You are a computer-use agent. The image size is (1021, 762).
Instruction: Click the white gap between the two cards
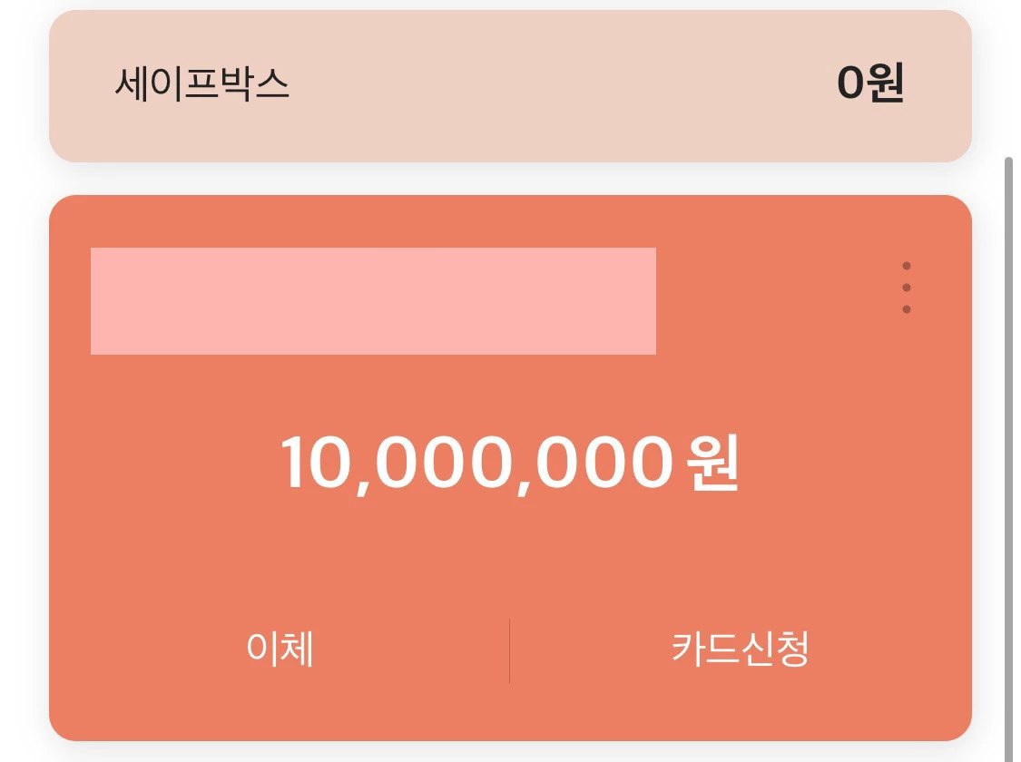click(508, 179)
